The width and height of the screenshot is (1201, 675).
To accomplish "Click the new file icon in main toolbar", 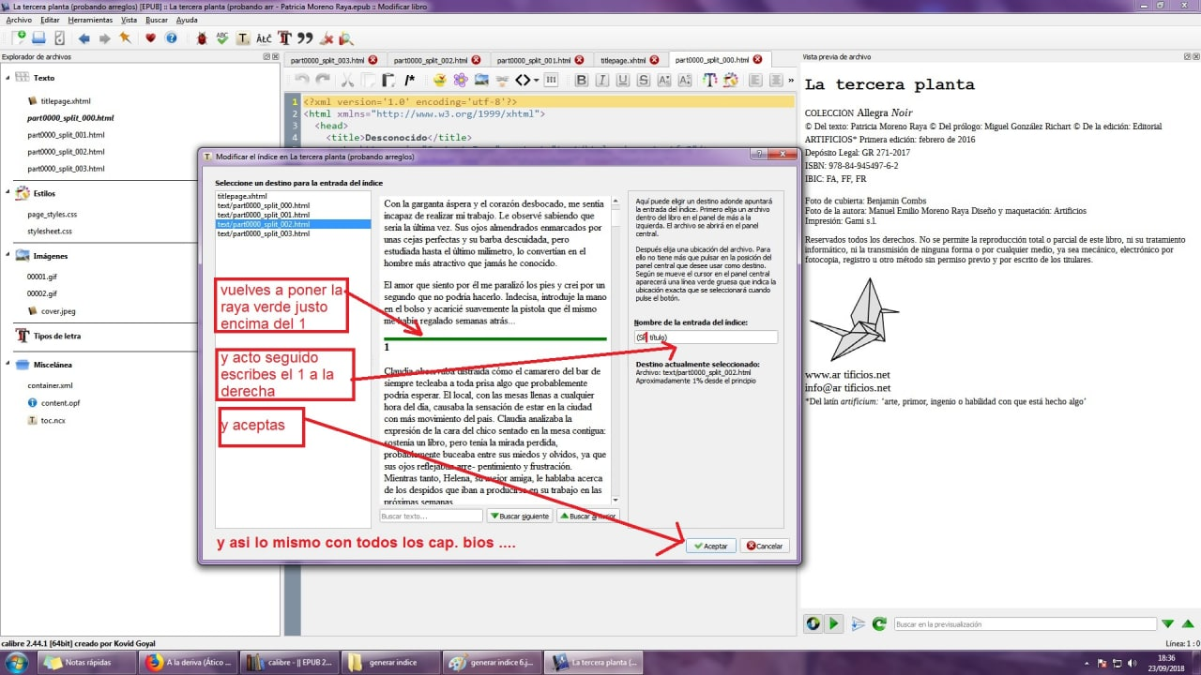I will click(x=21, y=38).
